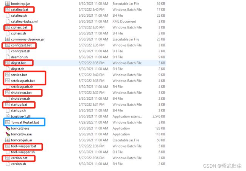Select the file name Tomcat Restart.bat
The height and width of the screenshot is (171, 246).
coord(25,122)
